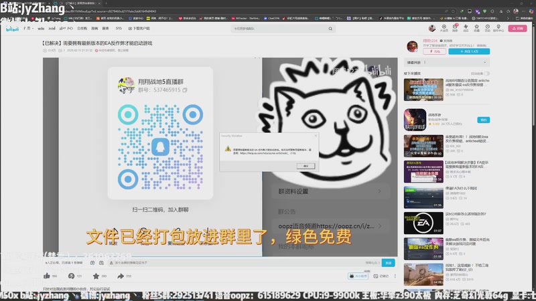
Task: Open the recommended video with EA logo thumbnail
Action: tap(423, 223)
